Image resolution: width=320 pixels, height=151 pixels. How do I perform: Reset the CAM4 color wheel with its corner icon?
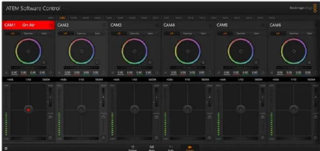(x=203, y=62)
